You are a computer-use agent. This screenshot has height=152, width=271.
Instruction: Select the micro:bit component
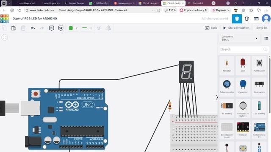point(243,130)
